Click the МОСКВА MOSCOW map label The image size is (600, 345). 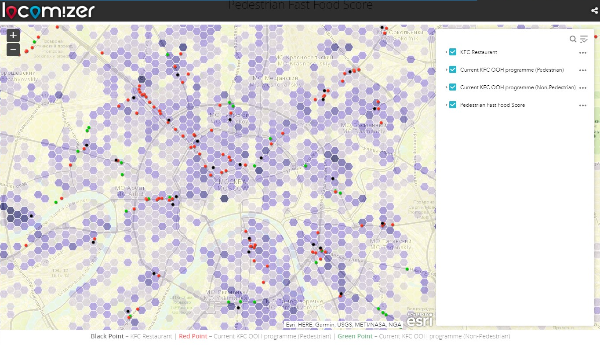[233, 185]
